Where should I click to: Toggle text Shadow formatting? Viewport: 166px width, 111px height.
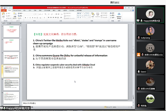pos(32,18)
